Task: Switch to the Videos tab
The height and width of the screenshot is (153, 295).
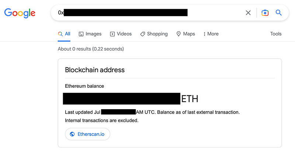Action: click(x=121, y=34)
